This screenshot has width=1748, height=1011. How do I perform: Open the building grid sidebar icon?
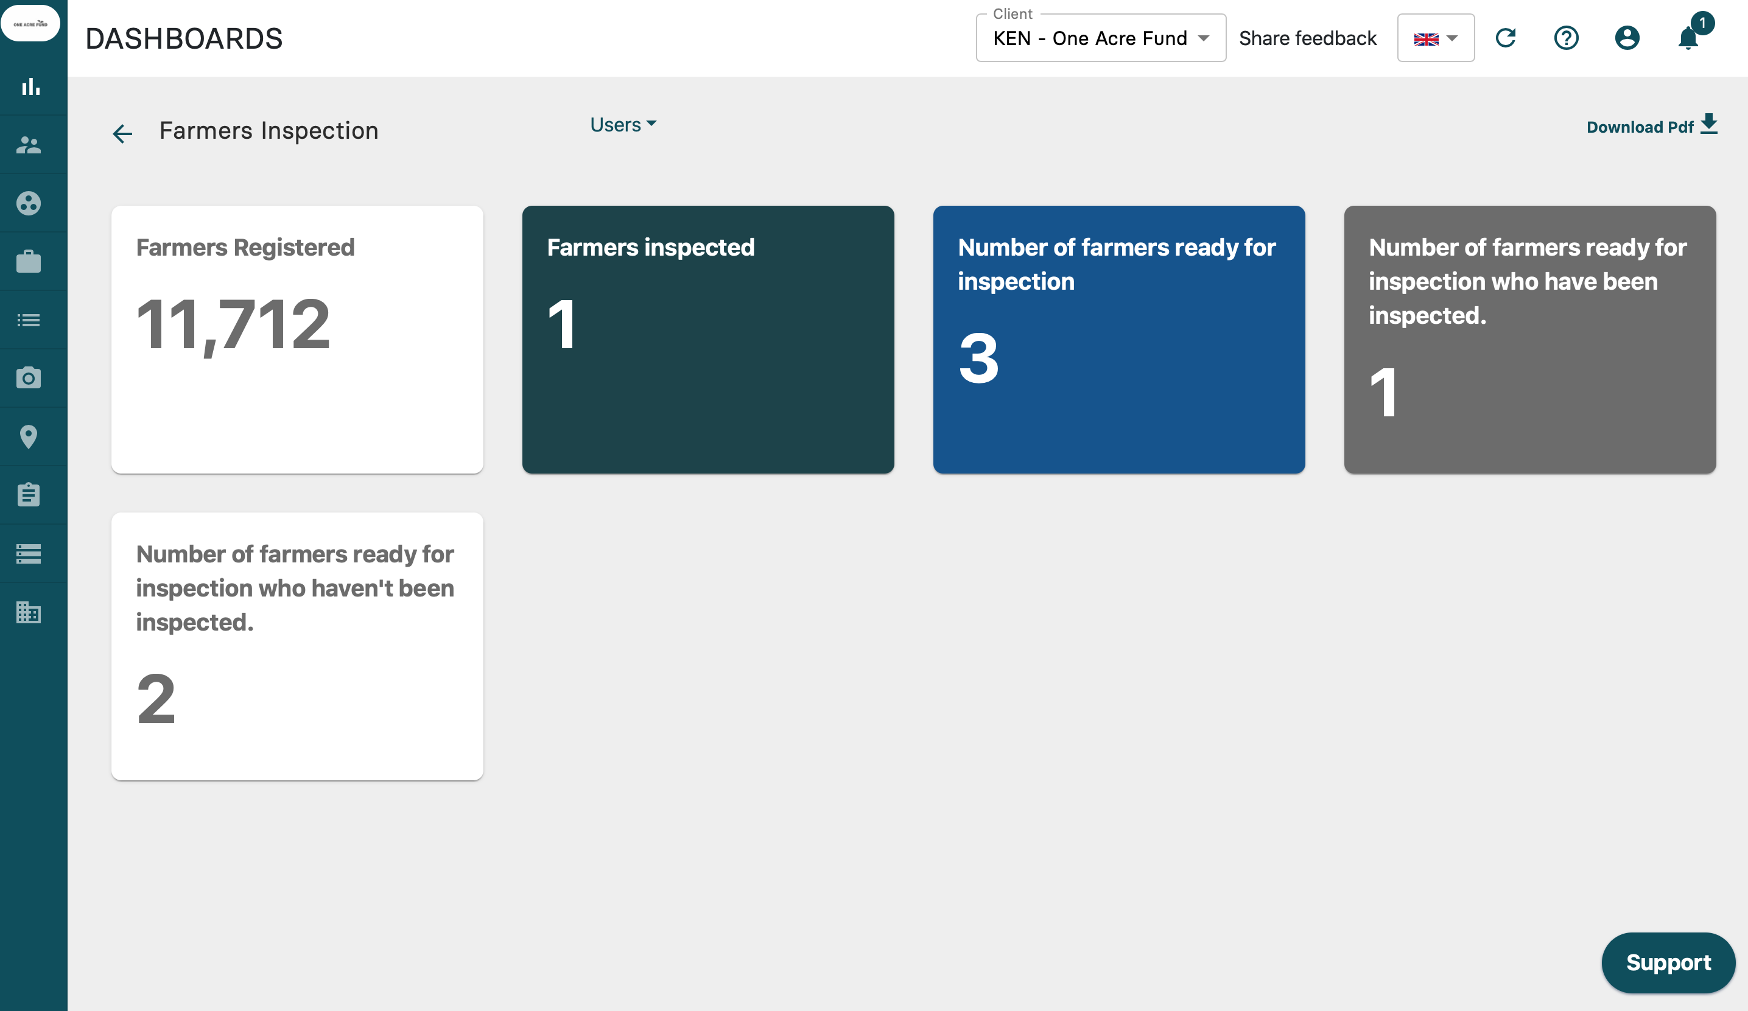pos(29,612)
